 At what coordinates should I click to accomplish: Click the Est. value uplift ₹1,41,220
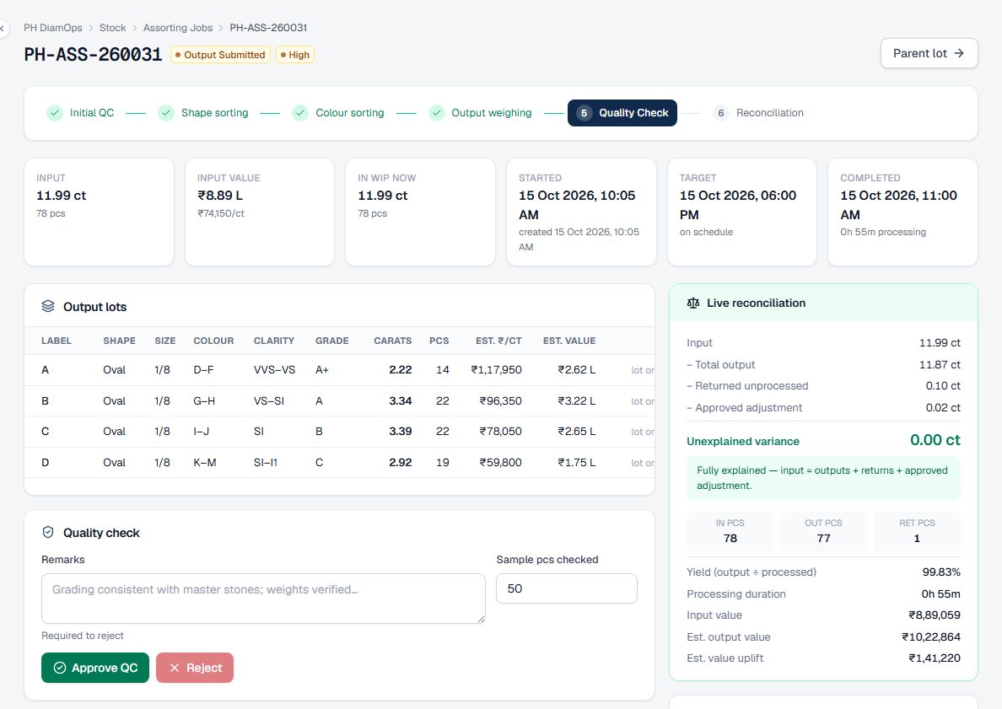pos(935,658)
